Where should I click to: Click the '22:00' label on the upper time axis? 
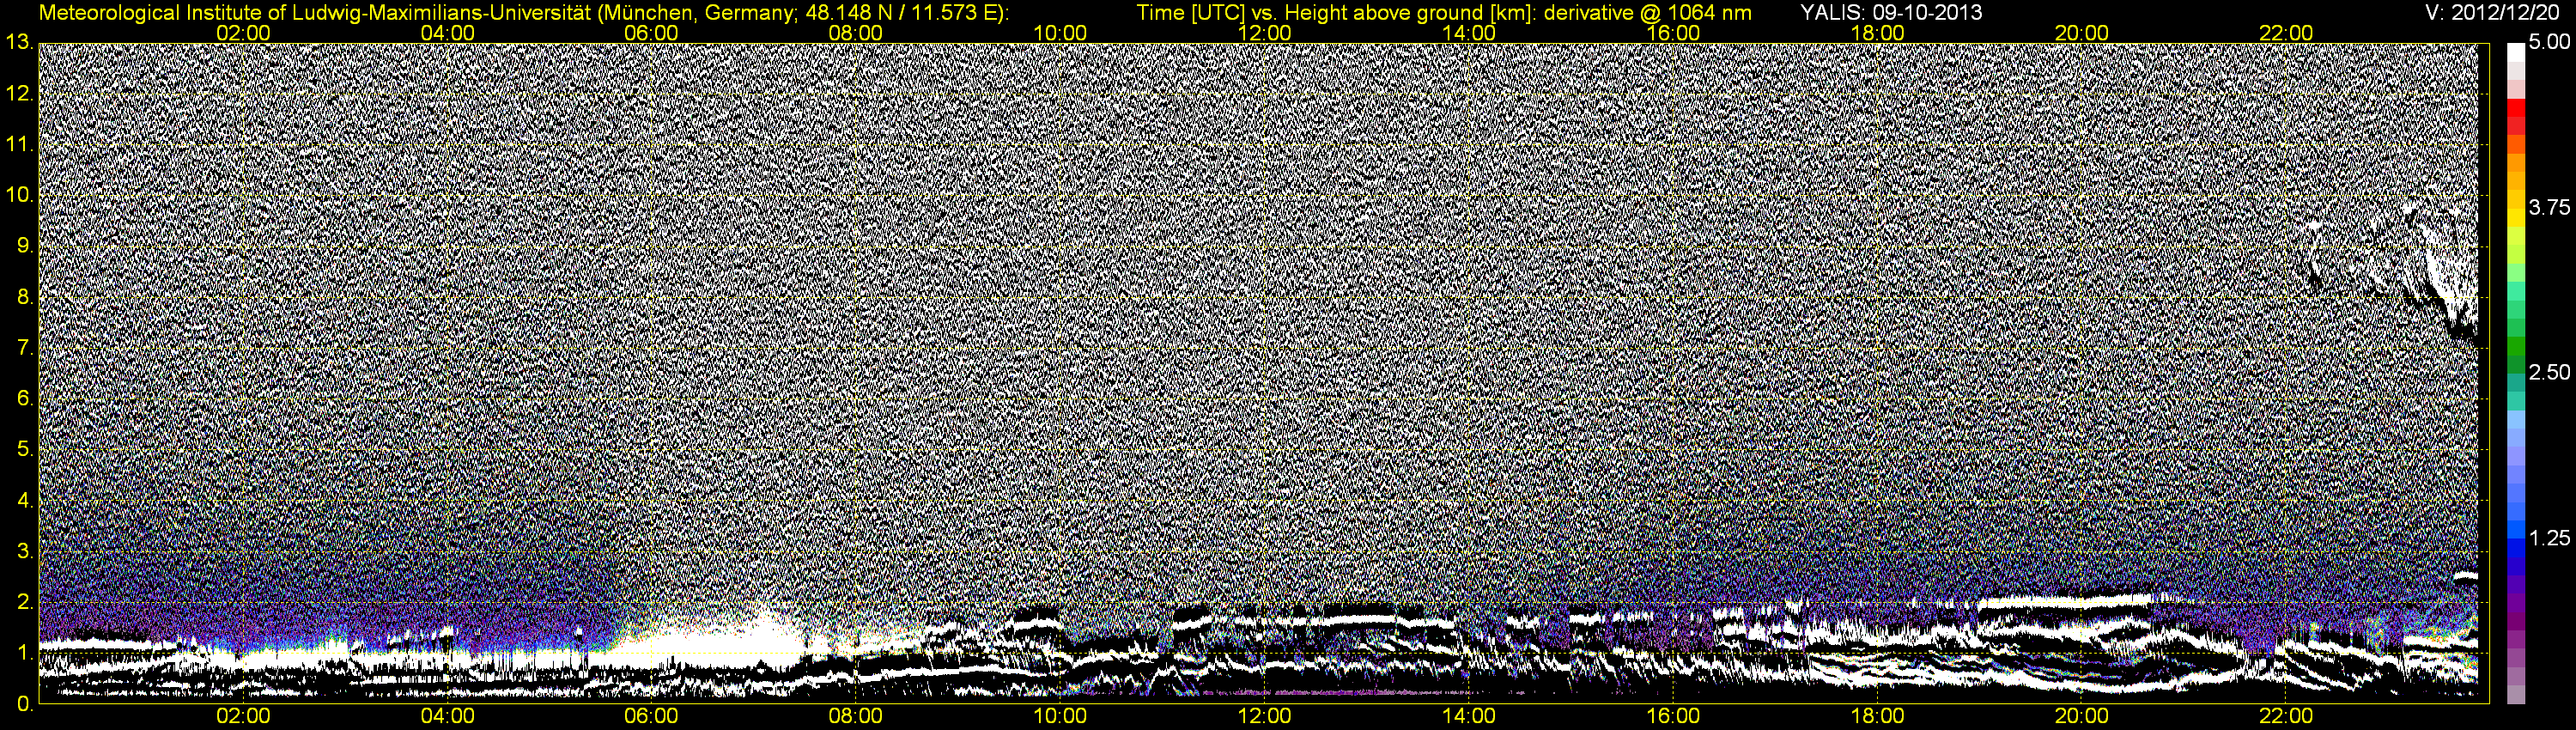point(2286,33)
